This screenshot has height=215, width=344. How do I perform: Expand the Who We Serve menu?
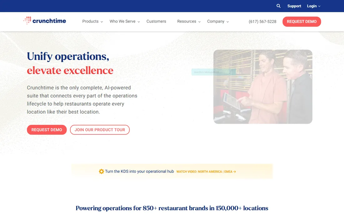pyautogui.click(x=124, y=22)
